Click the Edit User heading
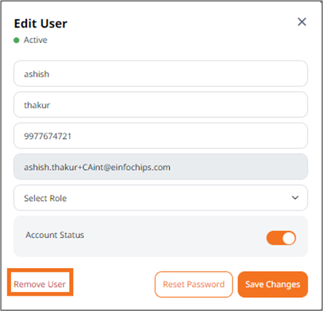The image size is (323, 311). point(41,23)
